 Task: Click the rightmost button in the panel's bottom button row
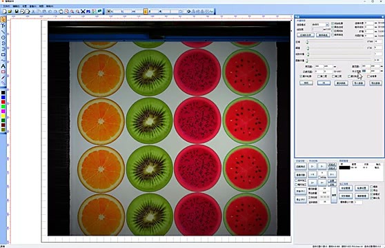pyautogui.click(x=375, y=83)
